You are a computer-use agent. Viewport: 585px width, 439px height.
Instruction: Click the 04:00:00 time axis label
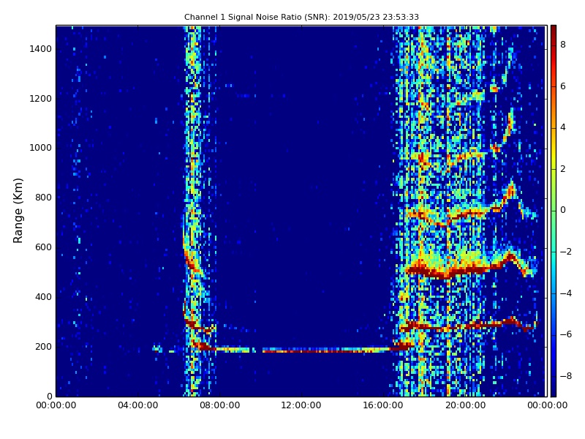[x=138, y=405]
